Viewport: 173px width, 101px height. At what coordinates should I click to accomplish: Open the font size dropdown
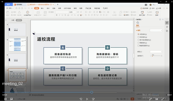pos(76,12)
